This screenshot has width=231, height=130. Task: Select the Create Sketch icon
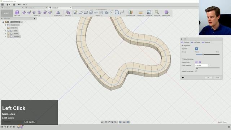75,12
